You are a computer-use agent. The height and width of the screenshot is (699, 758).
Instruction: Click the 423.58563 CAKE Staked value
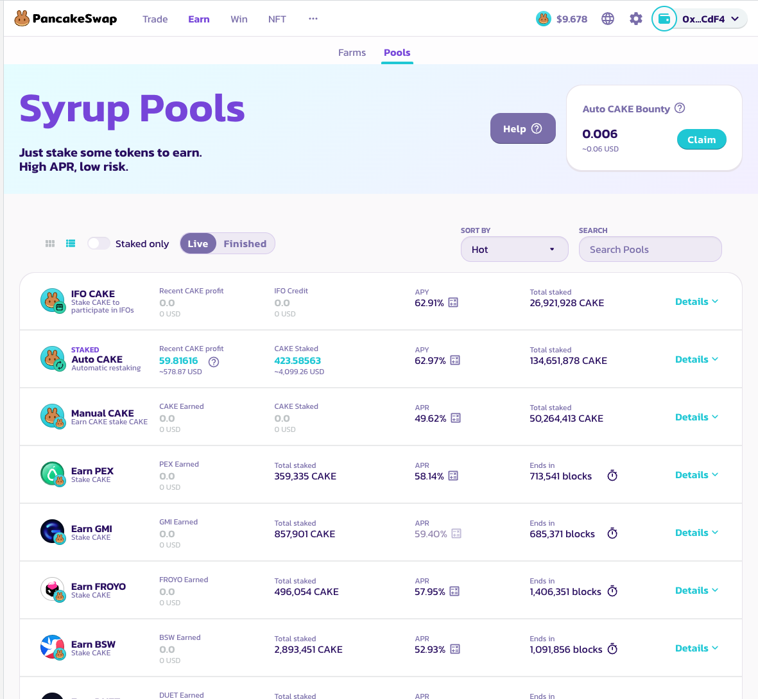click(297, 361)
